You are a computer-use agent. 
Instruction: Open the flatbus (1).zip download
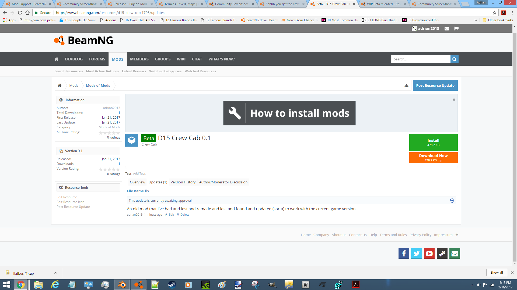pos(23,273)
